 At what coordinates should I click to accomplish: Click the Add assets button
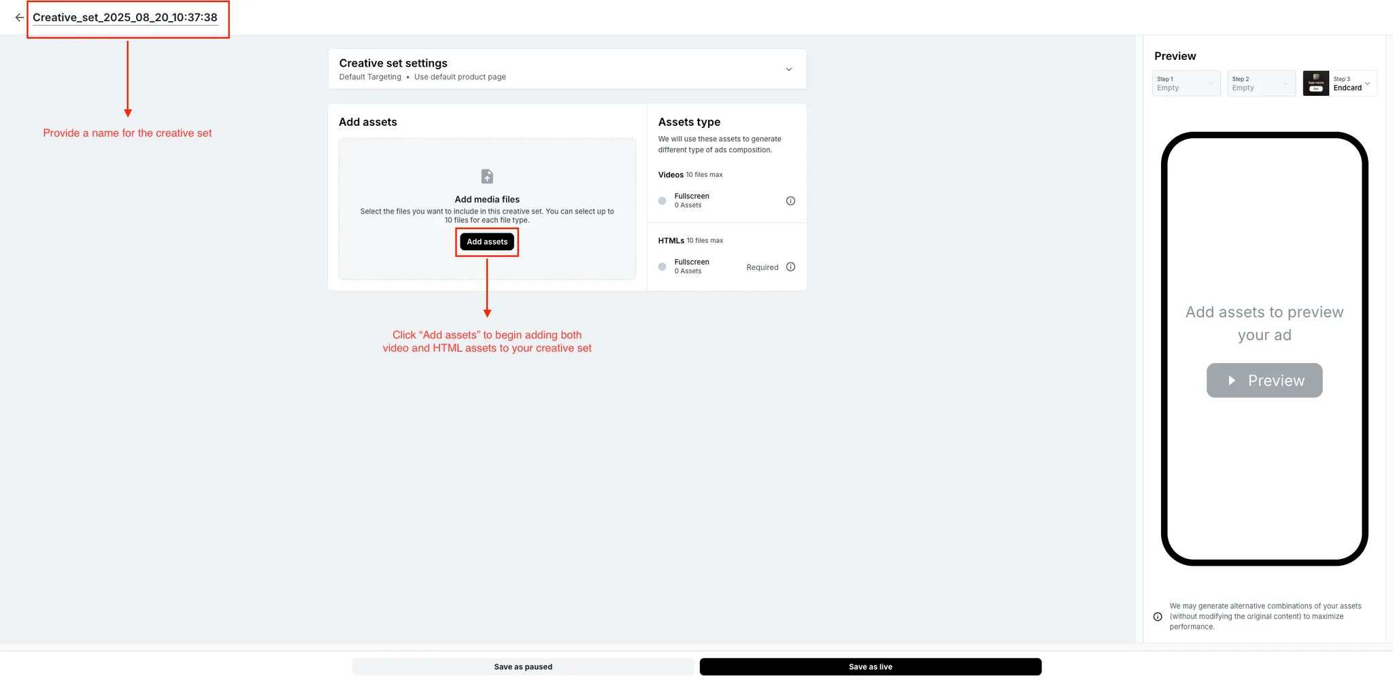coord(487,241)
